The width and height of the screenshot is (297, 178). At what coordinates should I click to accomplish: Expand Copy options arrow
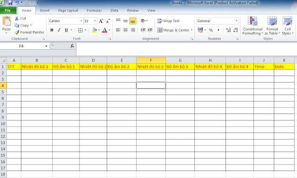click(31, 25)
